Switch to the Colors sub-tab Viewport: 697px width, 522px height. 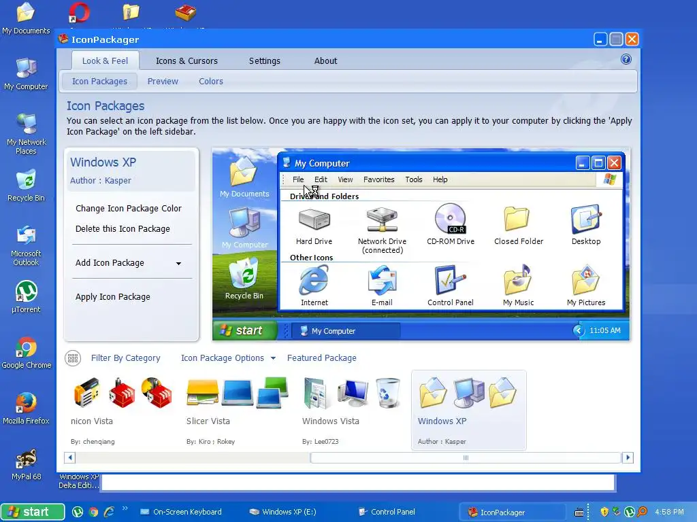211,82
